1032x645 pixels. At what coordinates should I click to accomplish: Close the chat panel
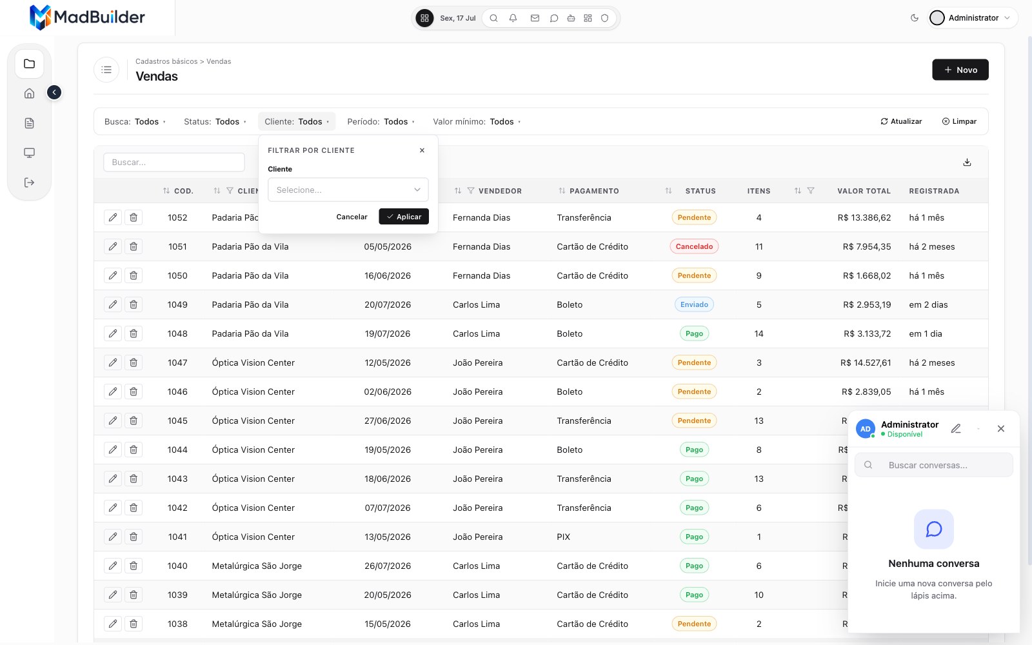click(1001, 428)
